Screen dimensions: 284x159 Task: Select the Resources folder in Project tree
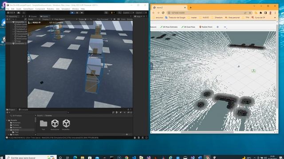point(16,127)
